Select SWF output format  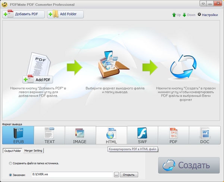[x=143, y=135]
